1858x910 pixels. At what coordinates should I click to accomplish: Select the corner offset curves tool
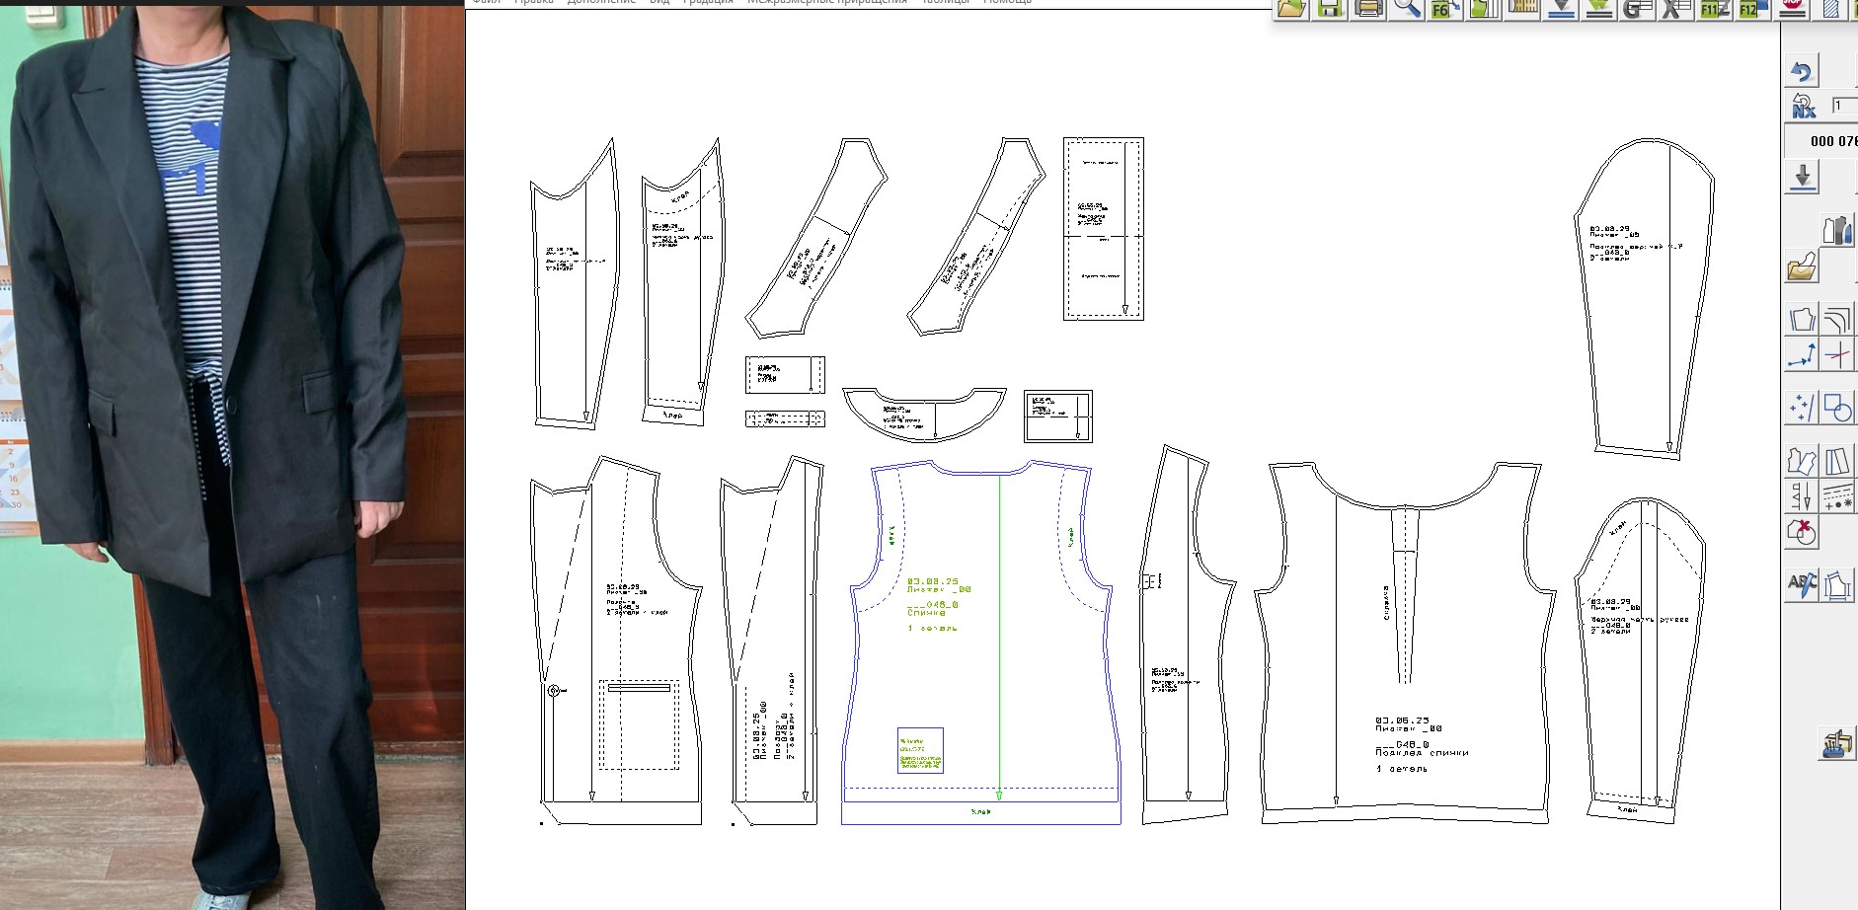[x=1837, y=319]
